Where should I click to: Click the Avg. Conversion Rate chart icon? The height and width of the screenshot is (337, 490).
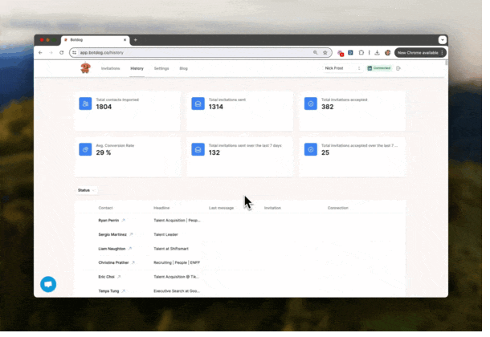85,149
